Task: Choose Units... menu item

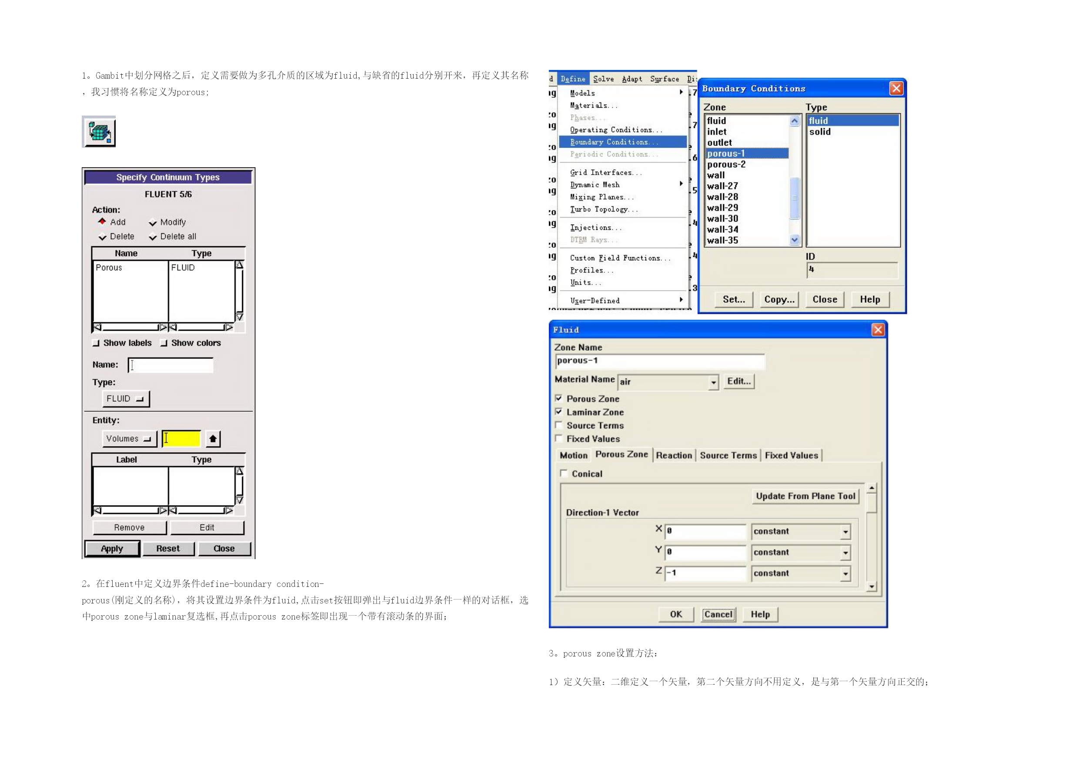Action: click(623, 282)
